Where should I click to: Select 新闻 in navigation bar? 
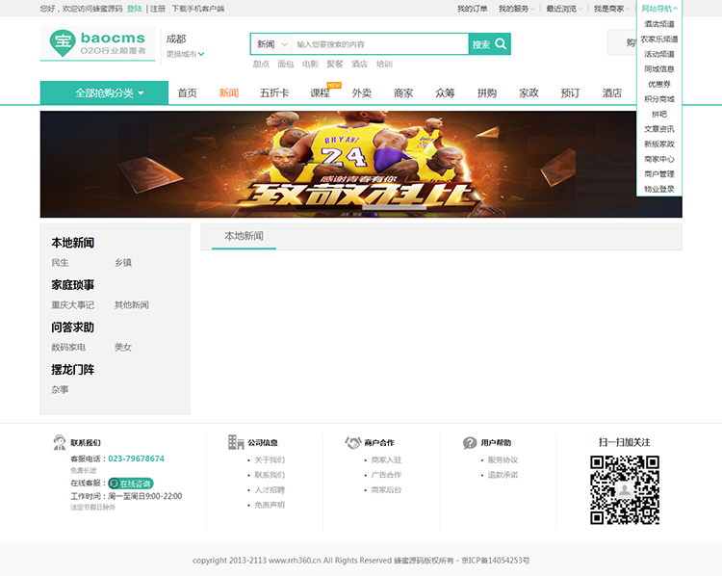pos(229,93)
